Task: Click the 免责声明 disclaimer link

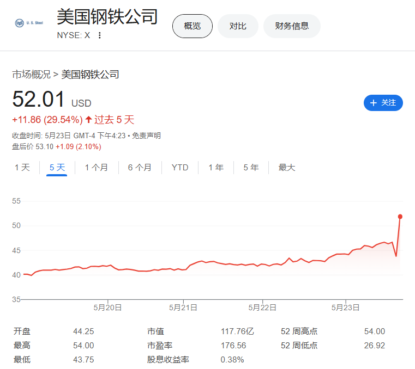Action: 146,136
